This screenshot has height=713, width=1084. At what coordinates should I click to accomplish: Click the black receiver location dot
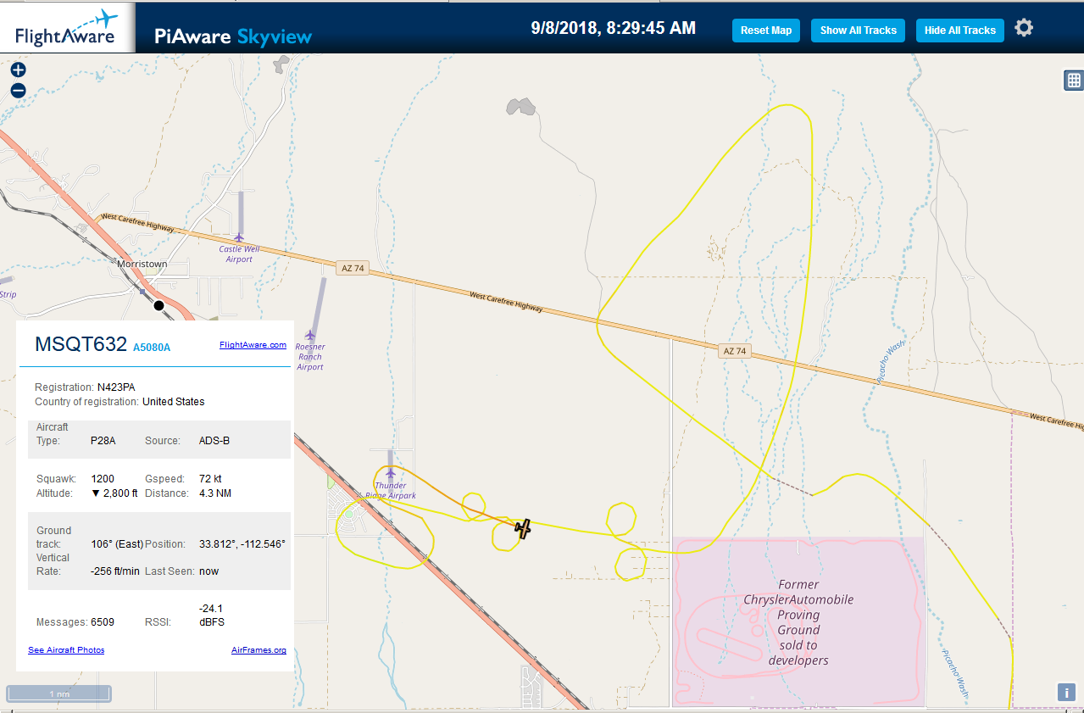(158, 305)
